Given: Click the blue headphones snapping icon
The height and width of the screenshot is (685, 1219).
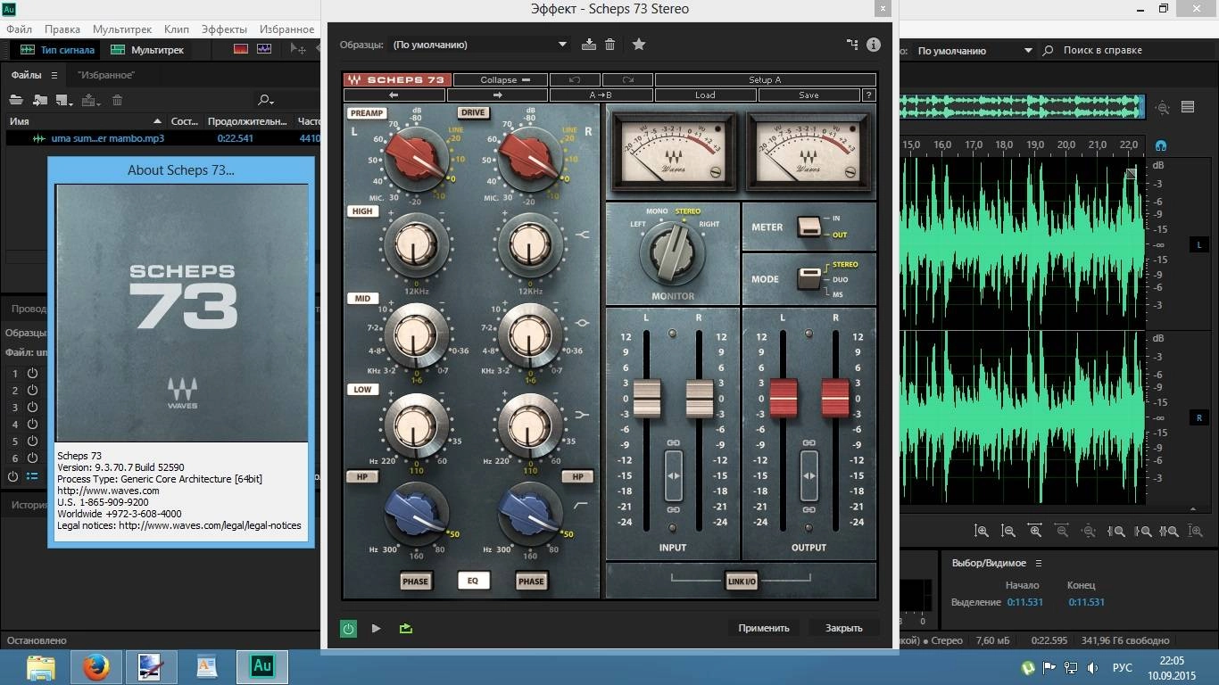Looking at the screenshot, I should click(x=1160, y=145).
